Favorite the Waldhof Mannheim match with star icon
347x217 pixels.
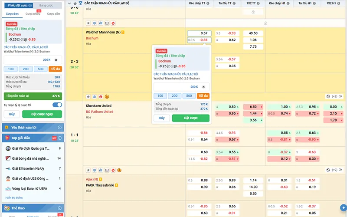(88, 23)
